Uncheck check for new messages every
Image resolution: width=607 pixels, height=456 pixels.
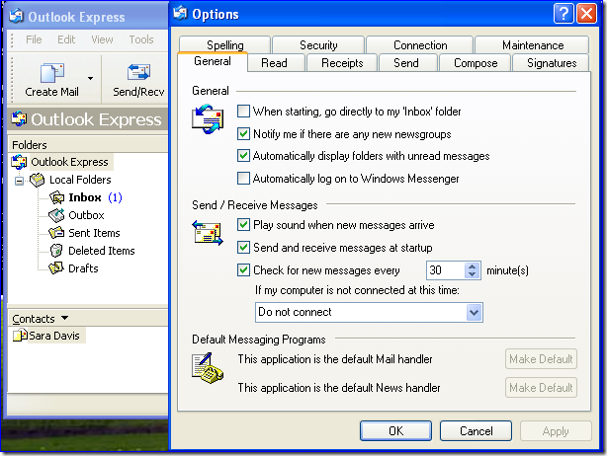point(243,269)
